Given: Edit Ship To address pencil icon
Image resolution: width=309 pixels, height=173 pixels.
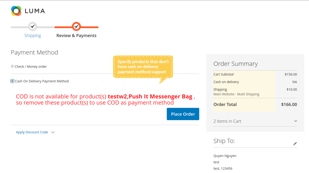Looking at the screenshot, I should [x=295, y=144].
